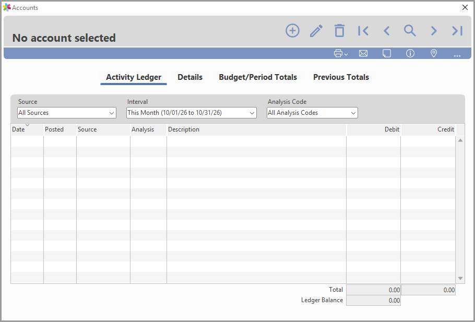Click the ledger scrollbar up arrow
This screenshot has height=322, width=475.
(460, 140)
